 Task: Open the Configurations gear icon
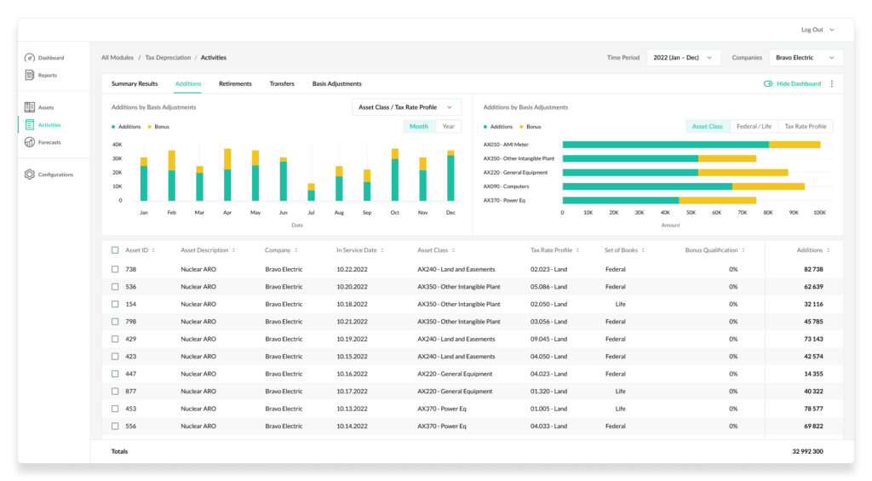pos(30,175)
